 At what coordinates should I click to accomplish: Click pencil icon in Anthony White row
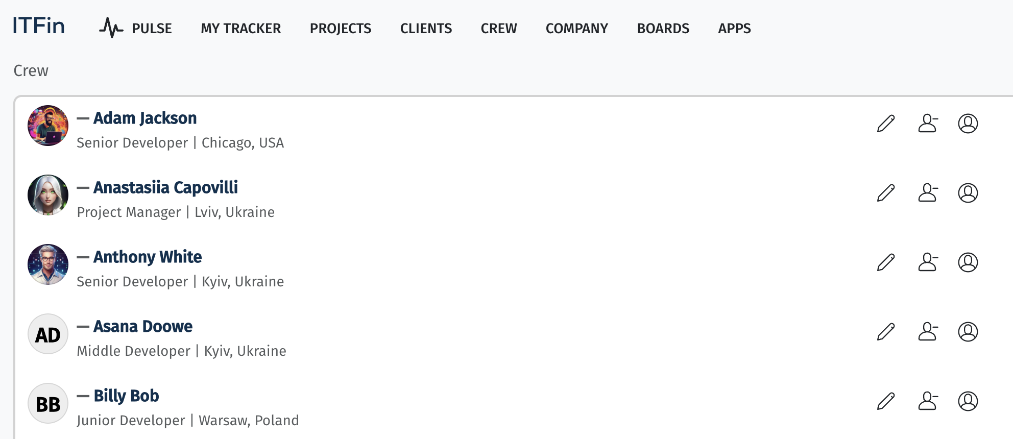[886, 262]
